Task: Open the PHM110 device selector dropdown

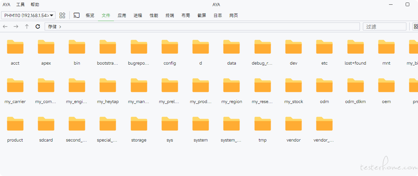Action: tap(28, 15)
